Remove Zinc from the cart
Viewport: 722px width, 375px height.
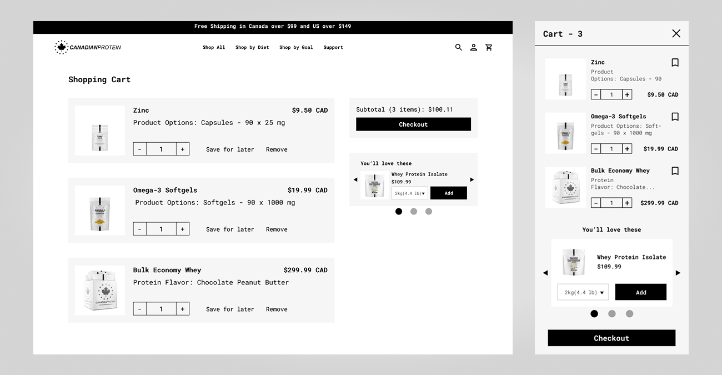[277, 149]
